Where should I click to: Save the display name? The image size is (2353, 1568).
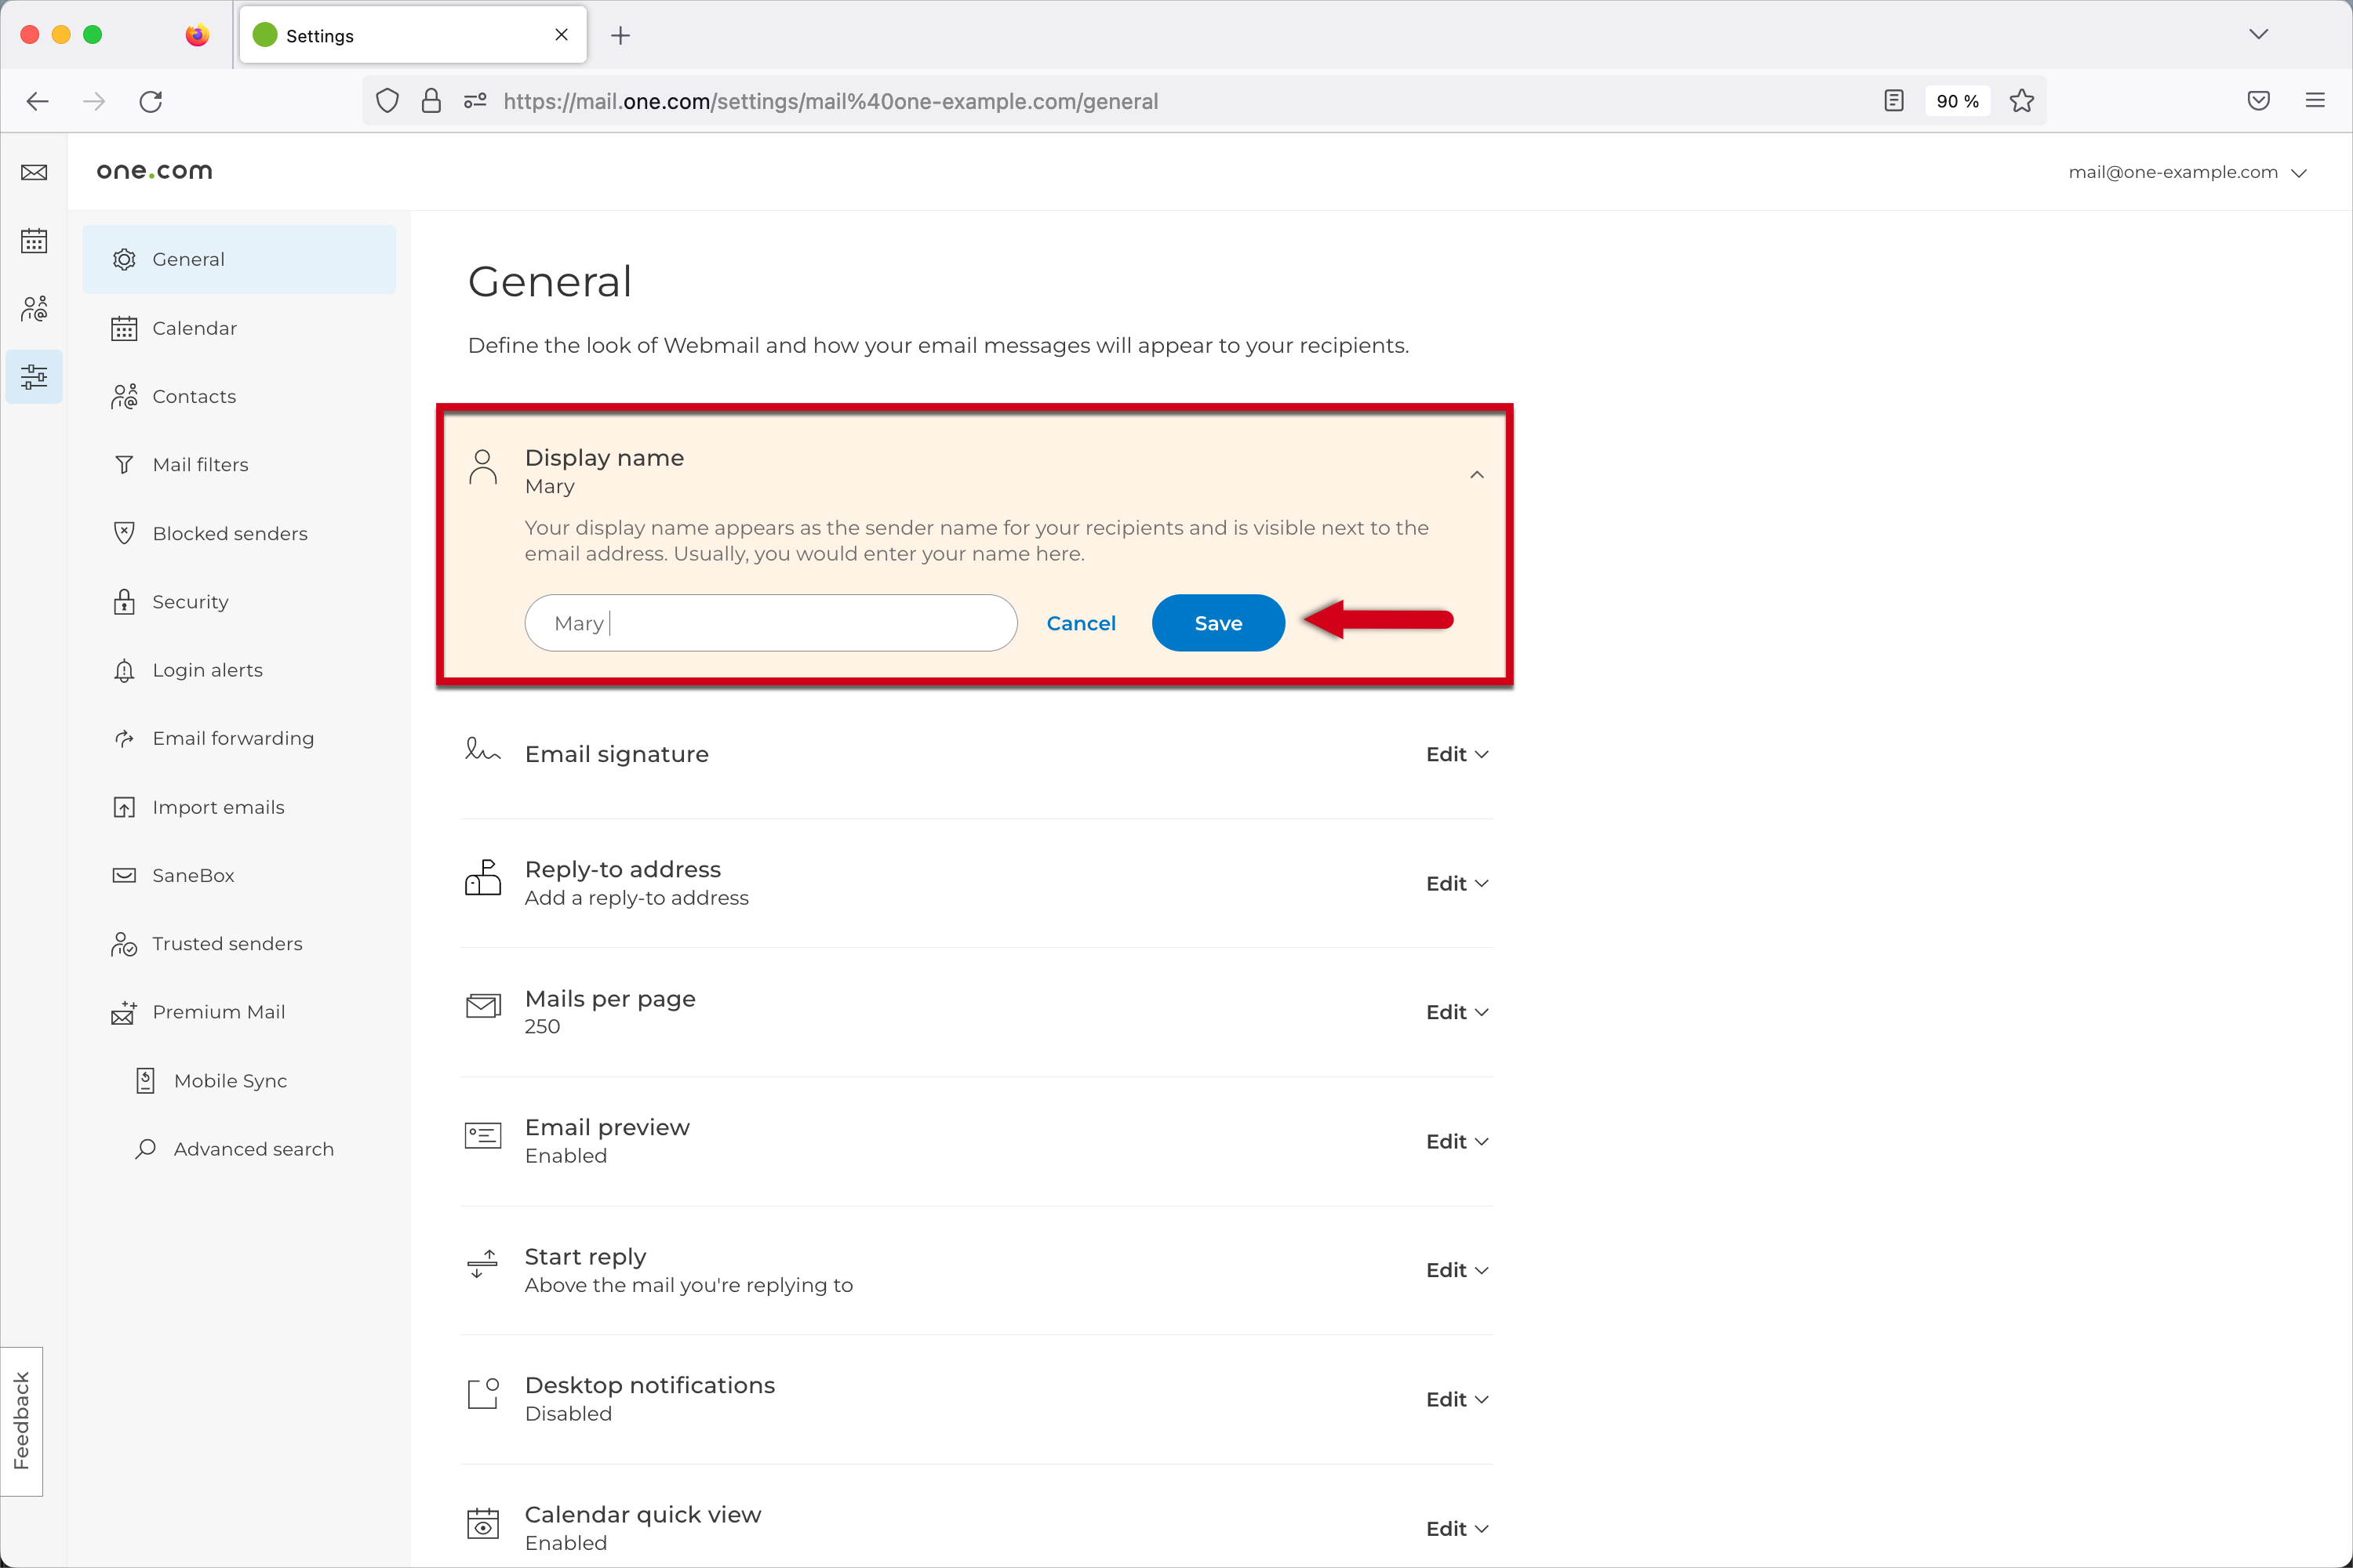1217,623
